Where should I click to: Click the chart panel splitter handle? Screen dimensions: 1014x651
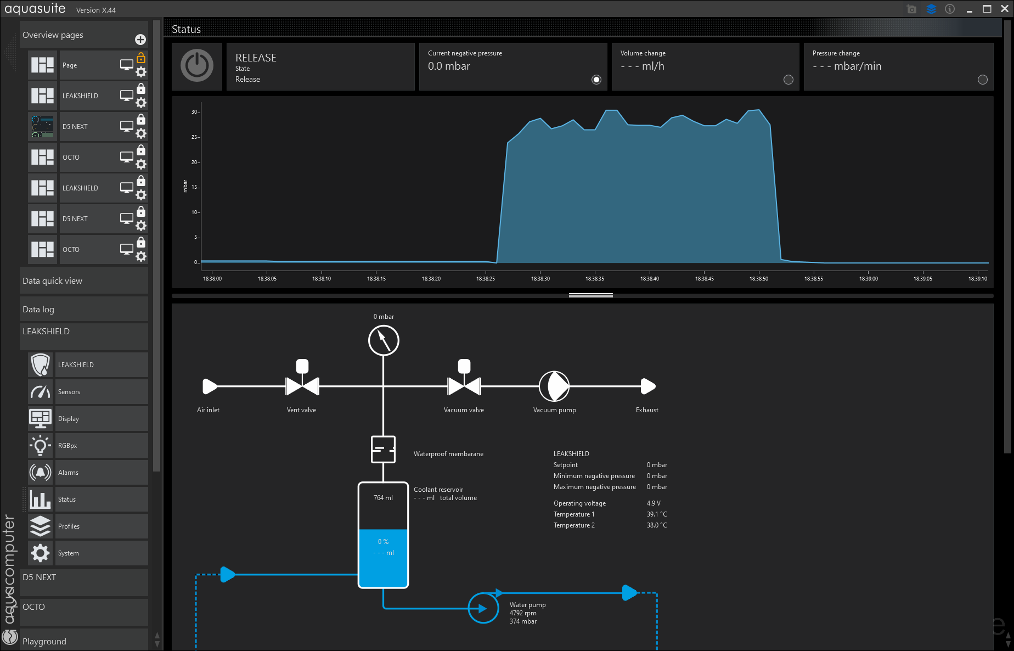click(x=590, y=295)
